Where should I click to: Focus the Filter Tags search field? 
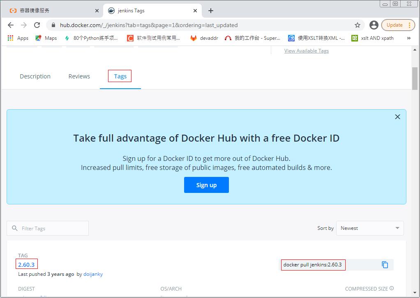tap(48, 228)
